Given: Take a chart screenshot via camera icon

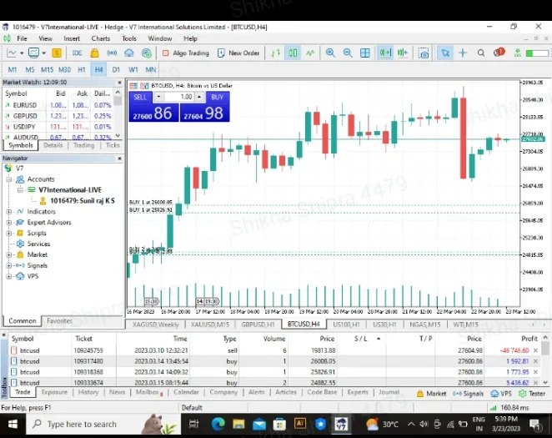Looking at the screenshot, I should click(424, 53).
